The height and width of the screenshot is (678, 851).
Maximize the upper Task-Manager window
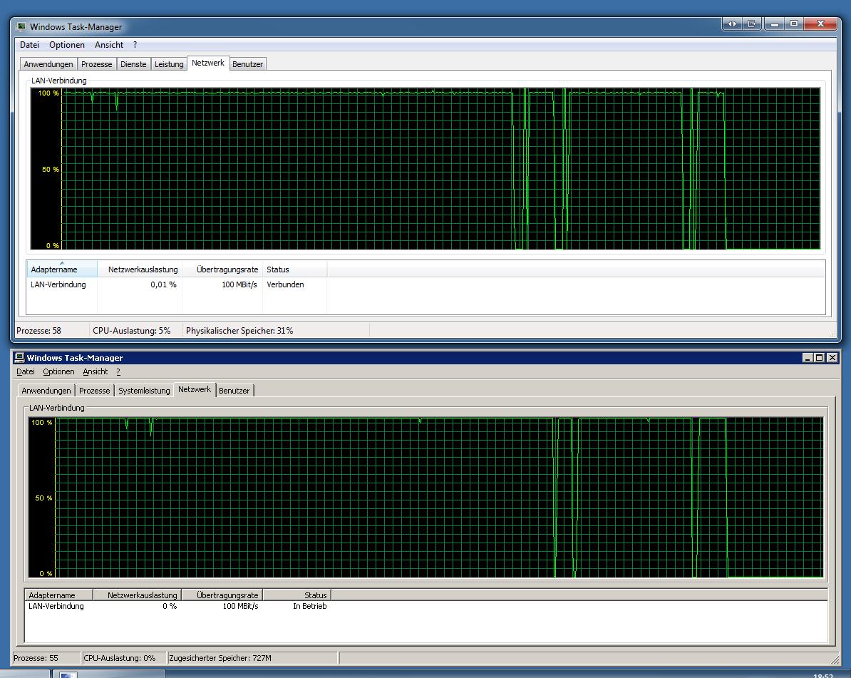pyautogui.click(x=794, y=24)
